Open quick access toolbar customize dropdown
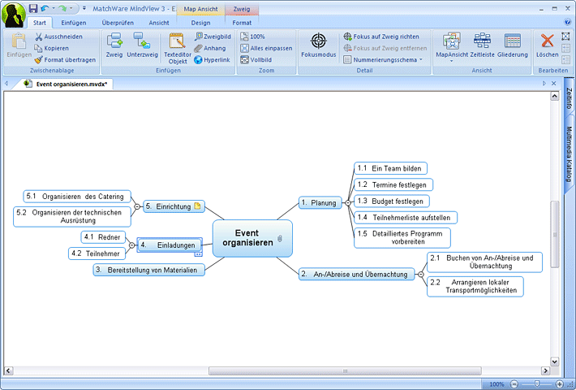Screen dimensions: 576x390 pyautogui.click(x=84, y=8)
